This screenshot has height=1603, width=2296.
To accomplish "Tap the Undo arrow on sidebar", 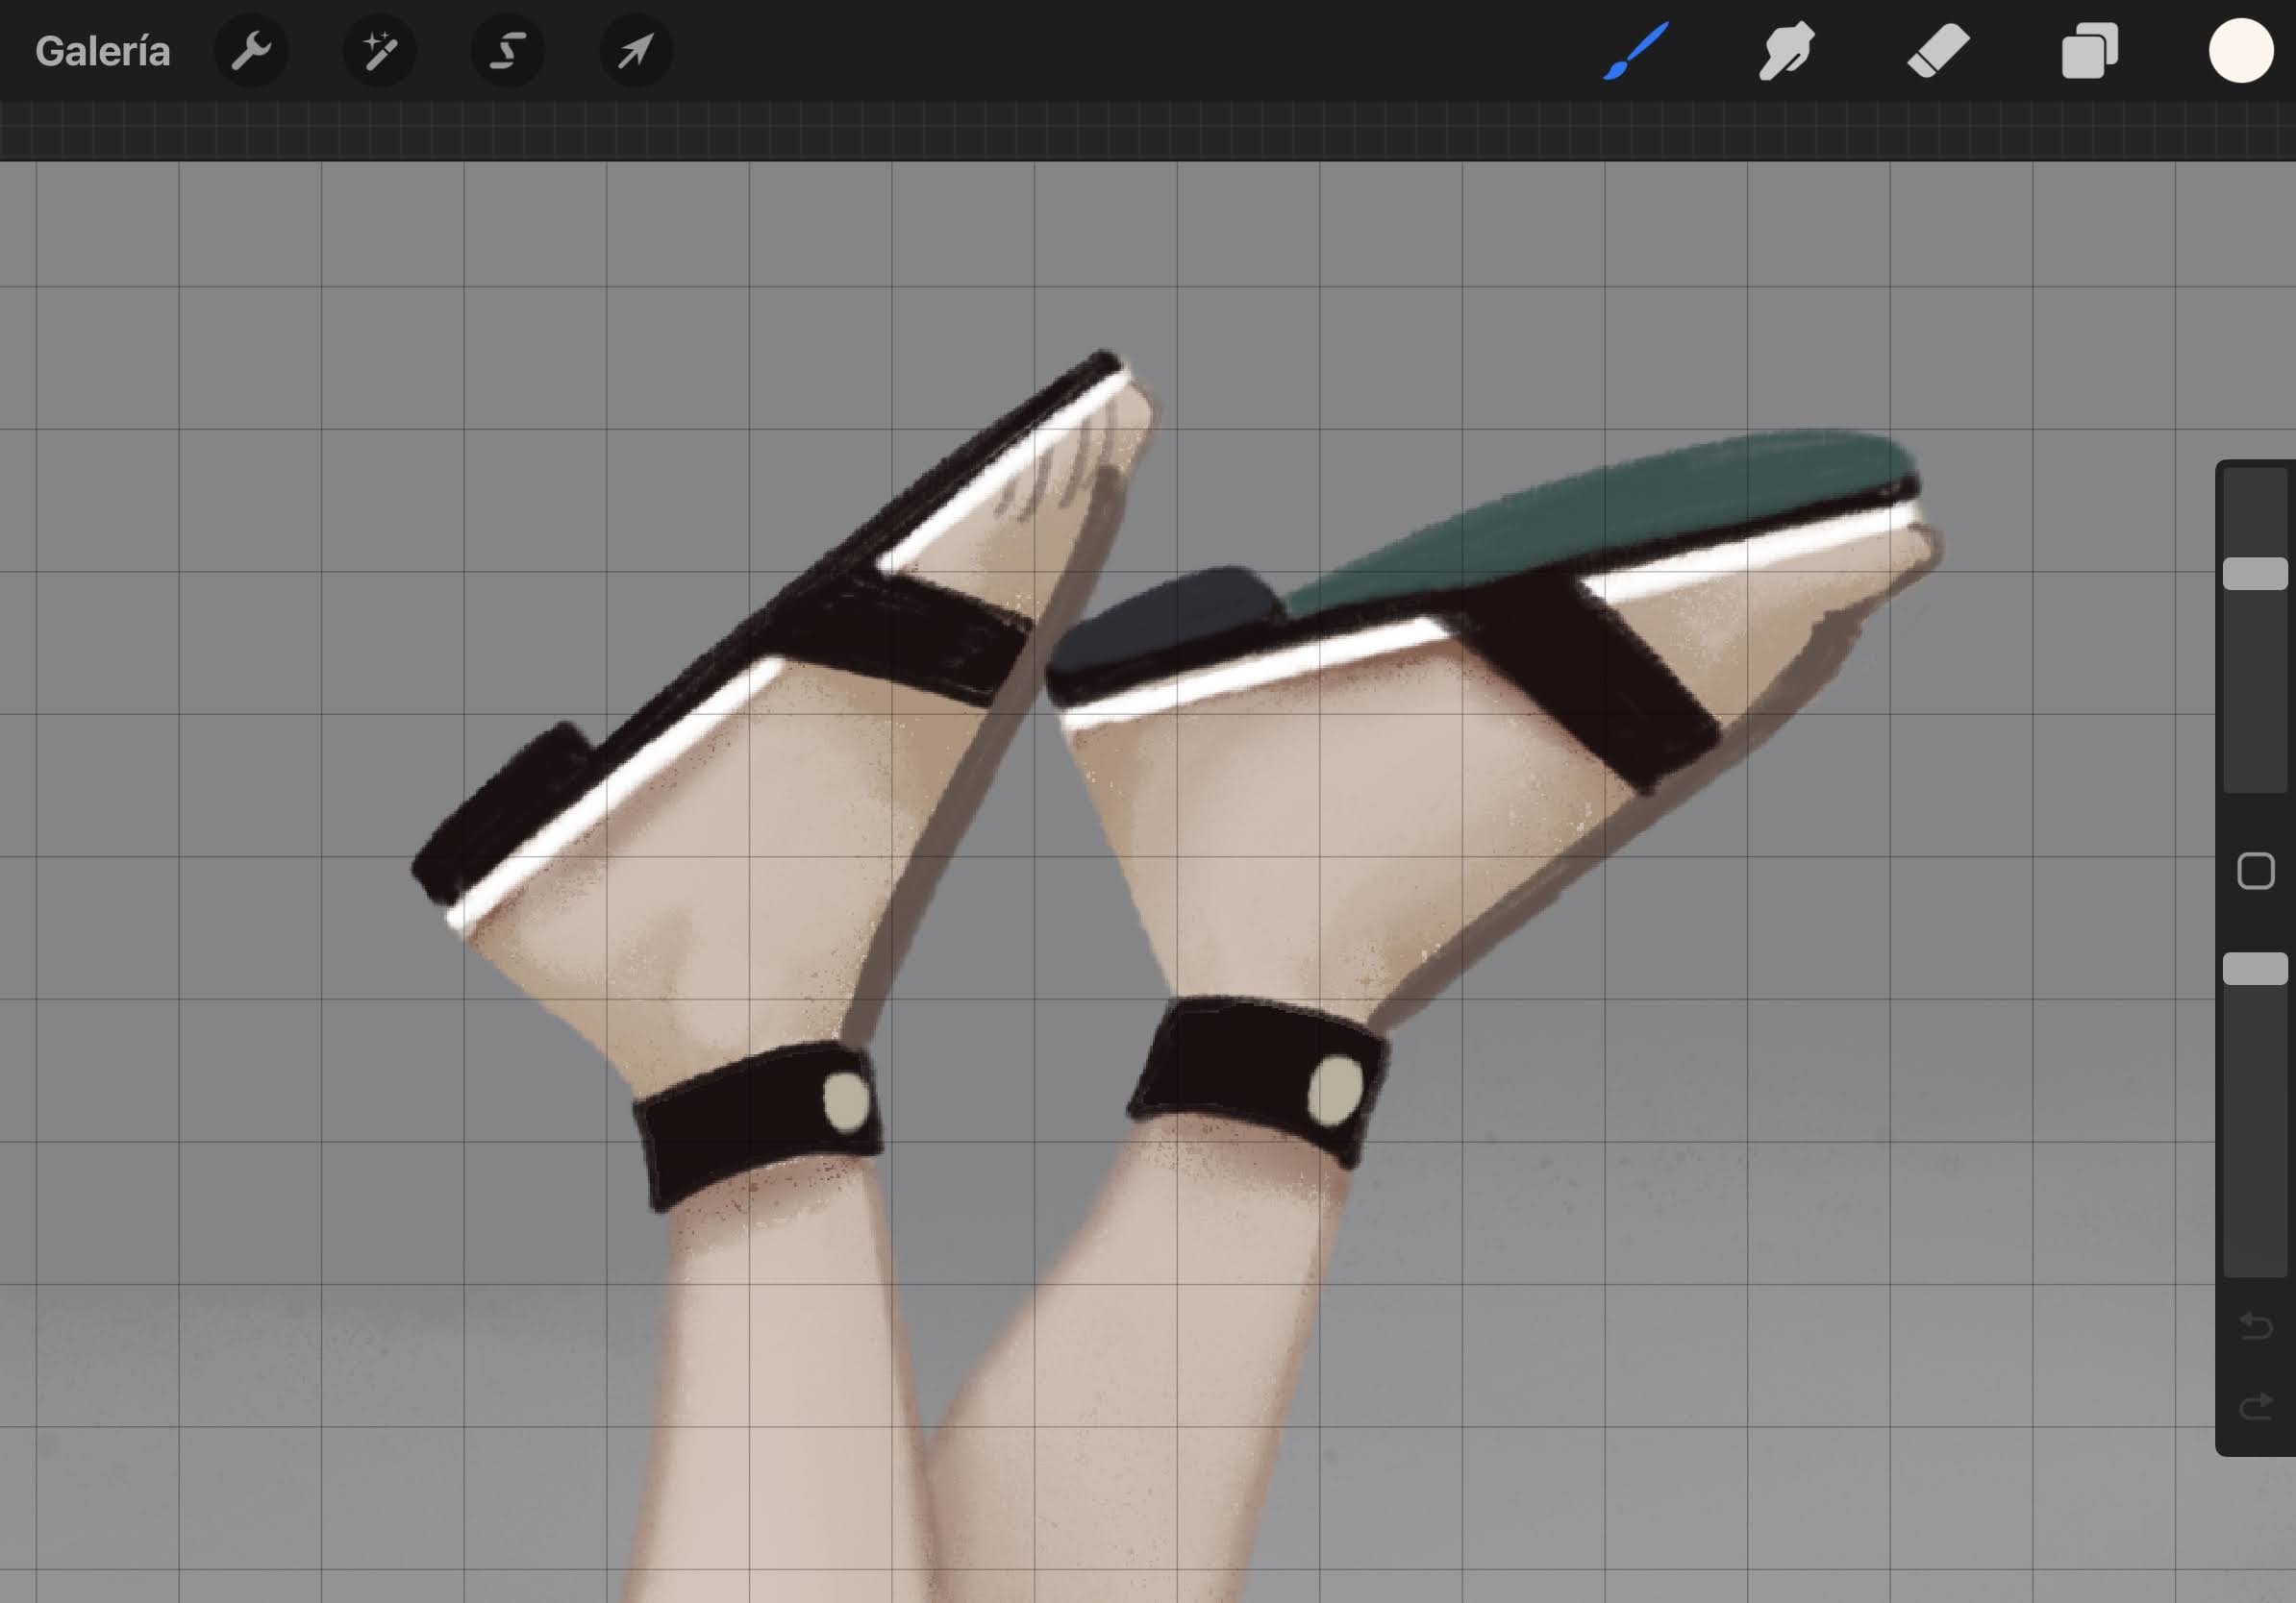I will [2255, 1325].
